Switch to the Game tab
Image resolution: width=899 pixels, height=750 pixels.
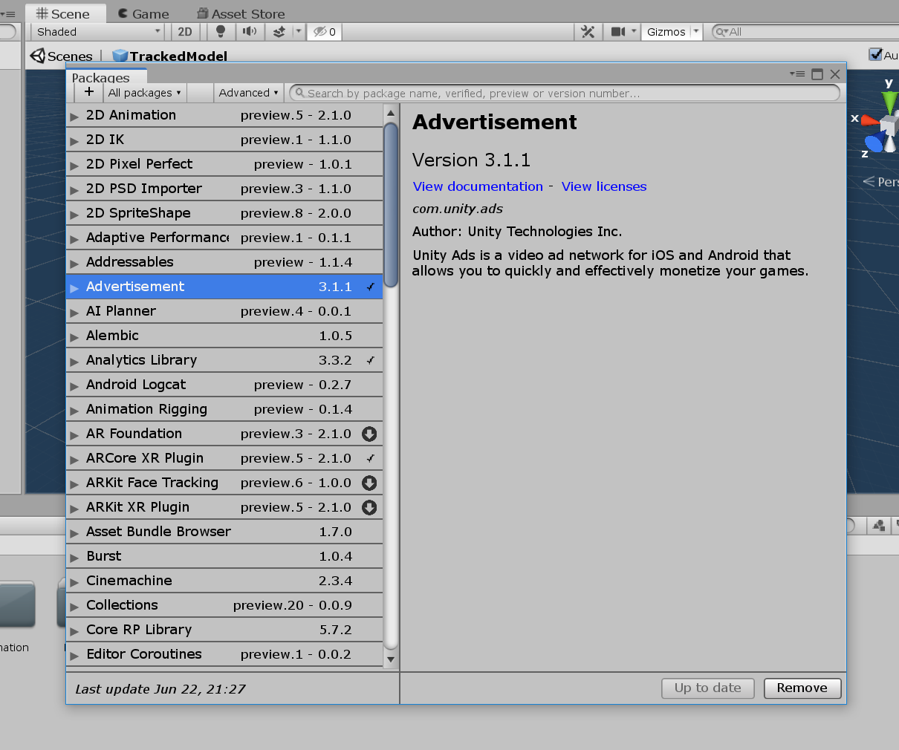[x=144, y=13]
